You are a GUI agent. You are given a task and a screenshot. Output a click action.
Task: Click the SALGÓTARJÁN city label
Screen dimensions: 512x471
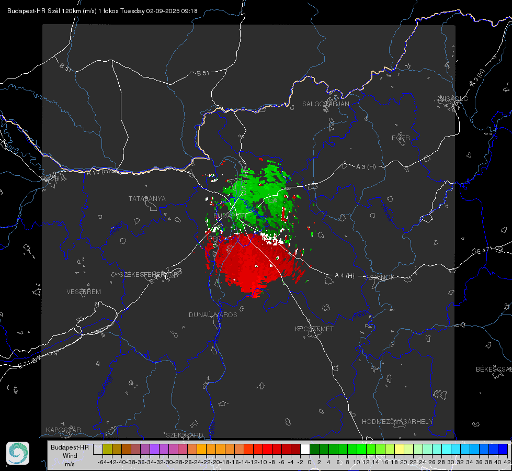(x=325, y=104)
